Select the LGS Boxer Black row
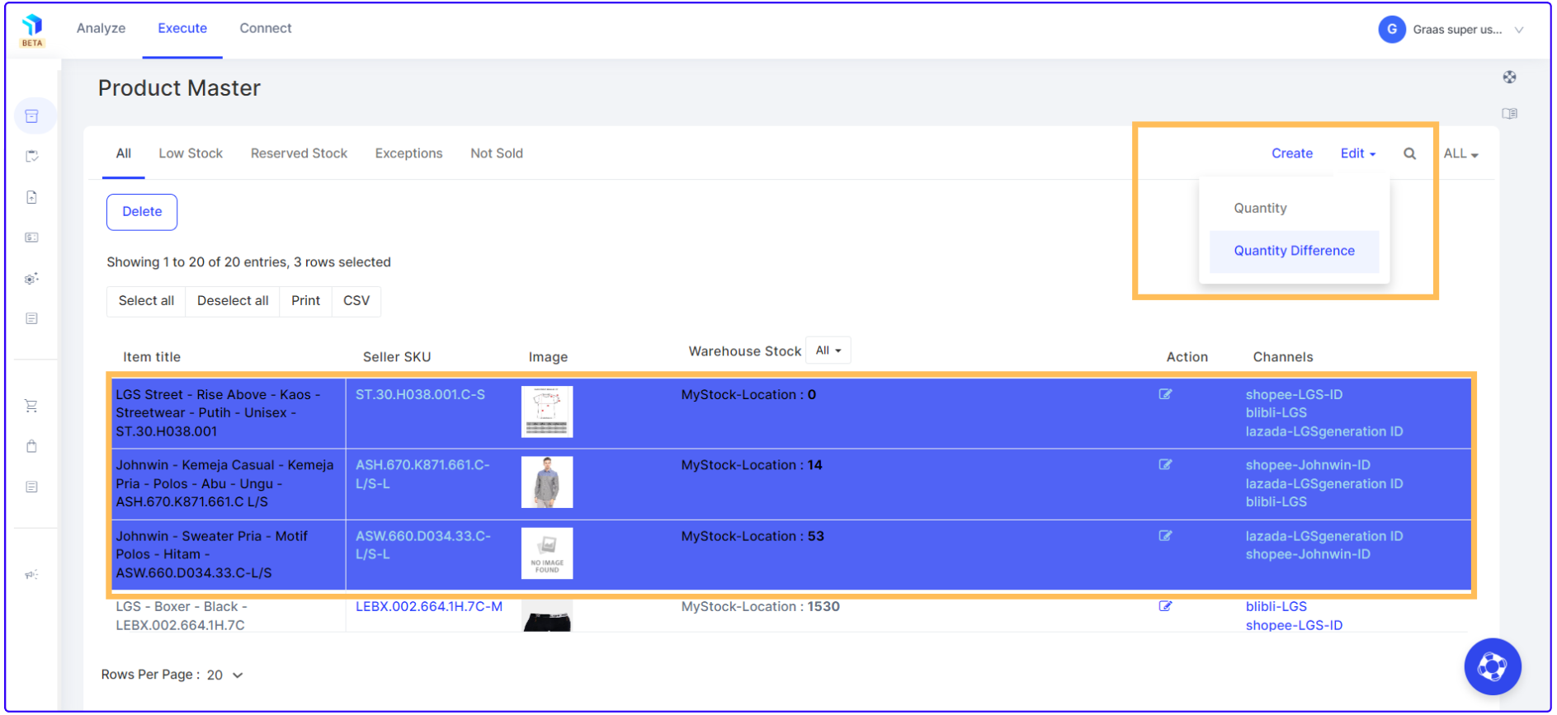This screenshot has width=1557, height=715. click(790, 615)
